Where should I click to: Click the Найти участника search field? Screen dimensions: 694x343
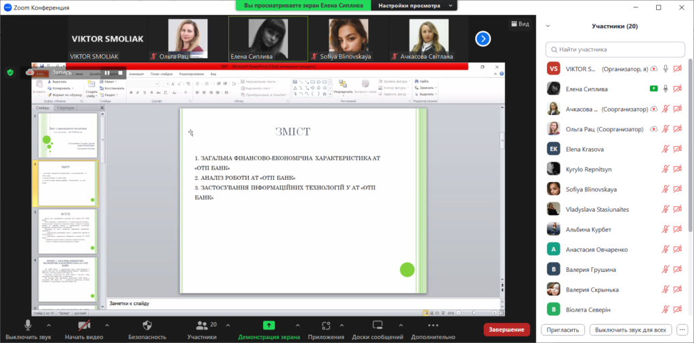point(615,49)
